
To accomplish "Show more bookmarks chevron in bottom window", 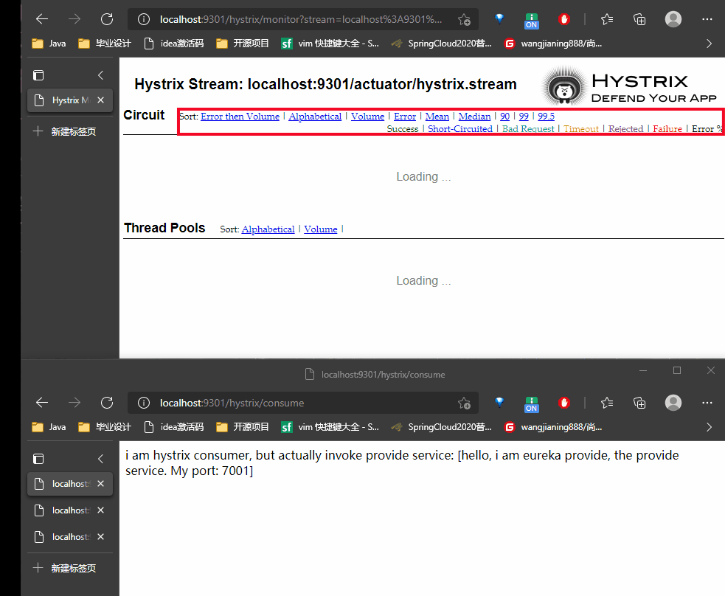I will pos(710,427).
